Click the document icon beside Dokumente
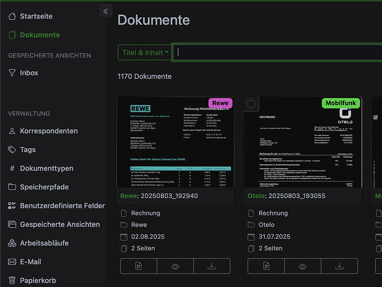Viewport: 382px width, 287px height. pyautogui.click(x=12, y=35)
